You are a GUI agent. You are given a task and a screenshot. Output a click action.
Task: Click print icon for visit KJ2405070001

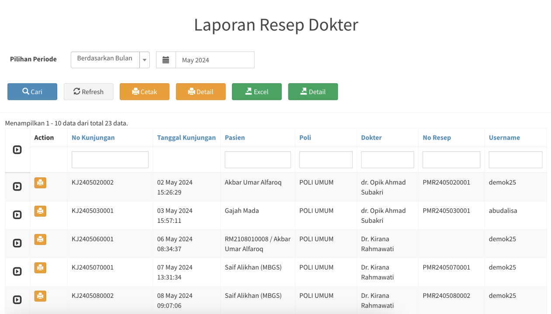(x=40, y=268)
